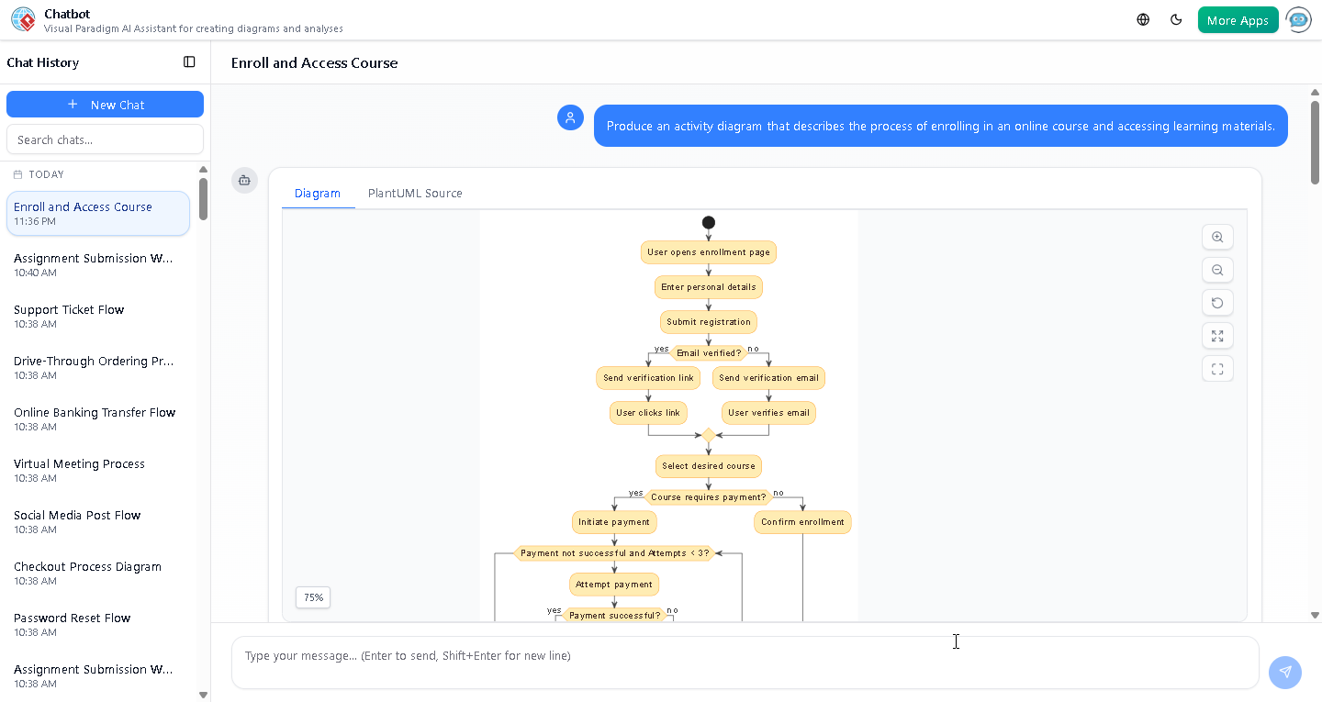The height and width of the screenshot is (702, 1322).
Task: Enter fullscreen diagram mode
Action: [x=1217, y=368]
